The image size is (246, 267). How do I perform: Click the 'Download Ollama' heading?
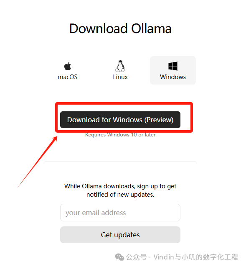coord(120,28)
